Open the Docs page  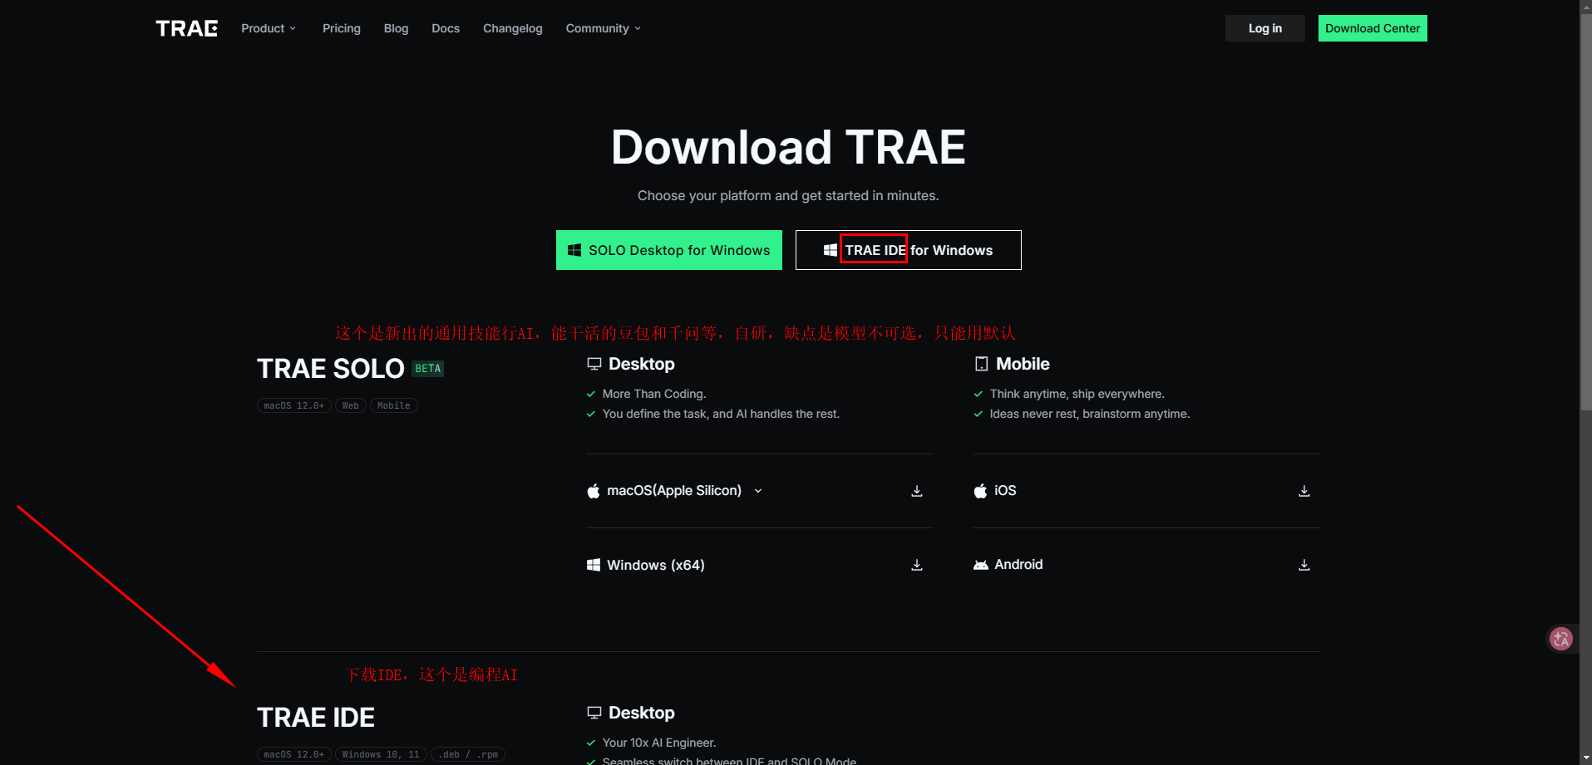coord(446,28)
